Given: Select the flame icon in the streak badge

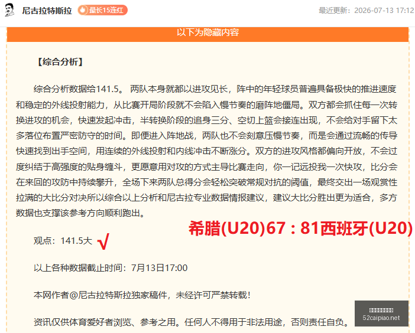Looking at the screenshot, I should [x=83, y=10].
